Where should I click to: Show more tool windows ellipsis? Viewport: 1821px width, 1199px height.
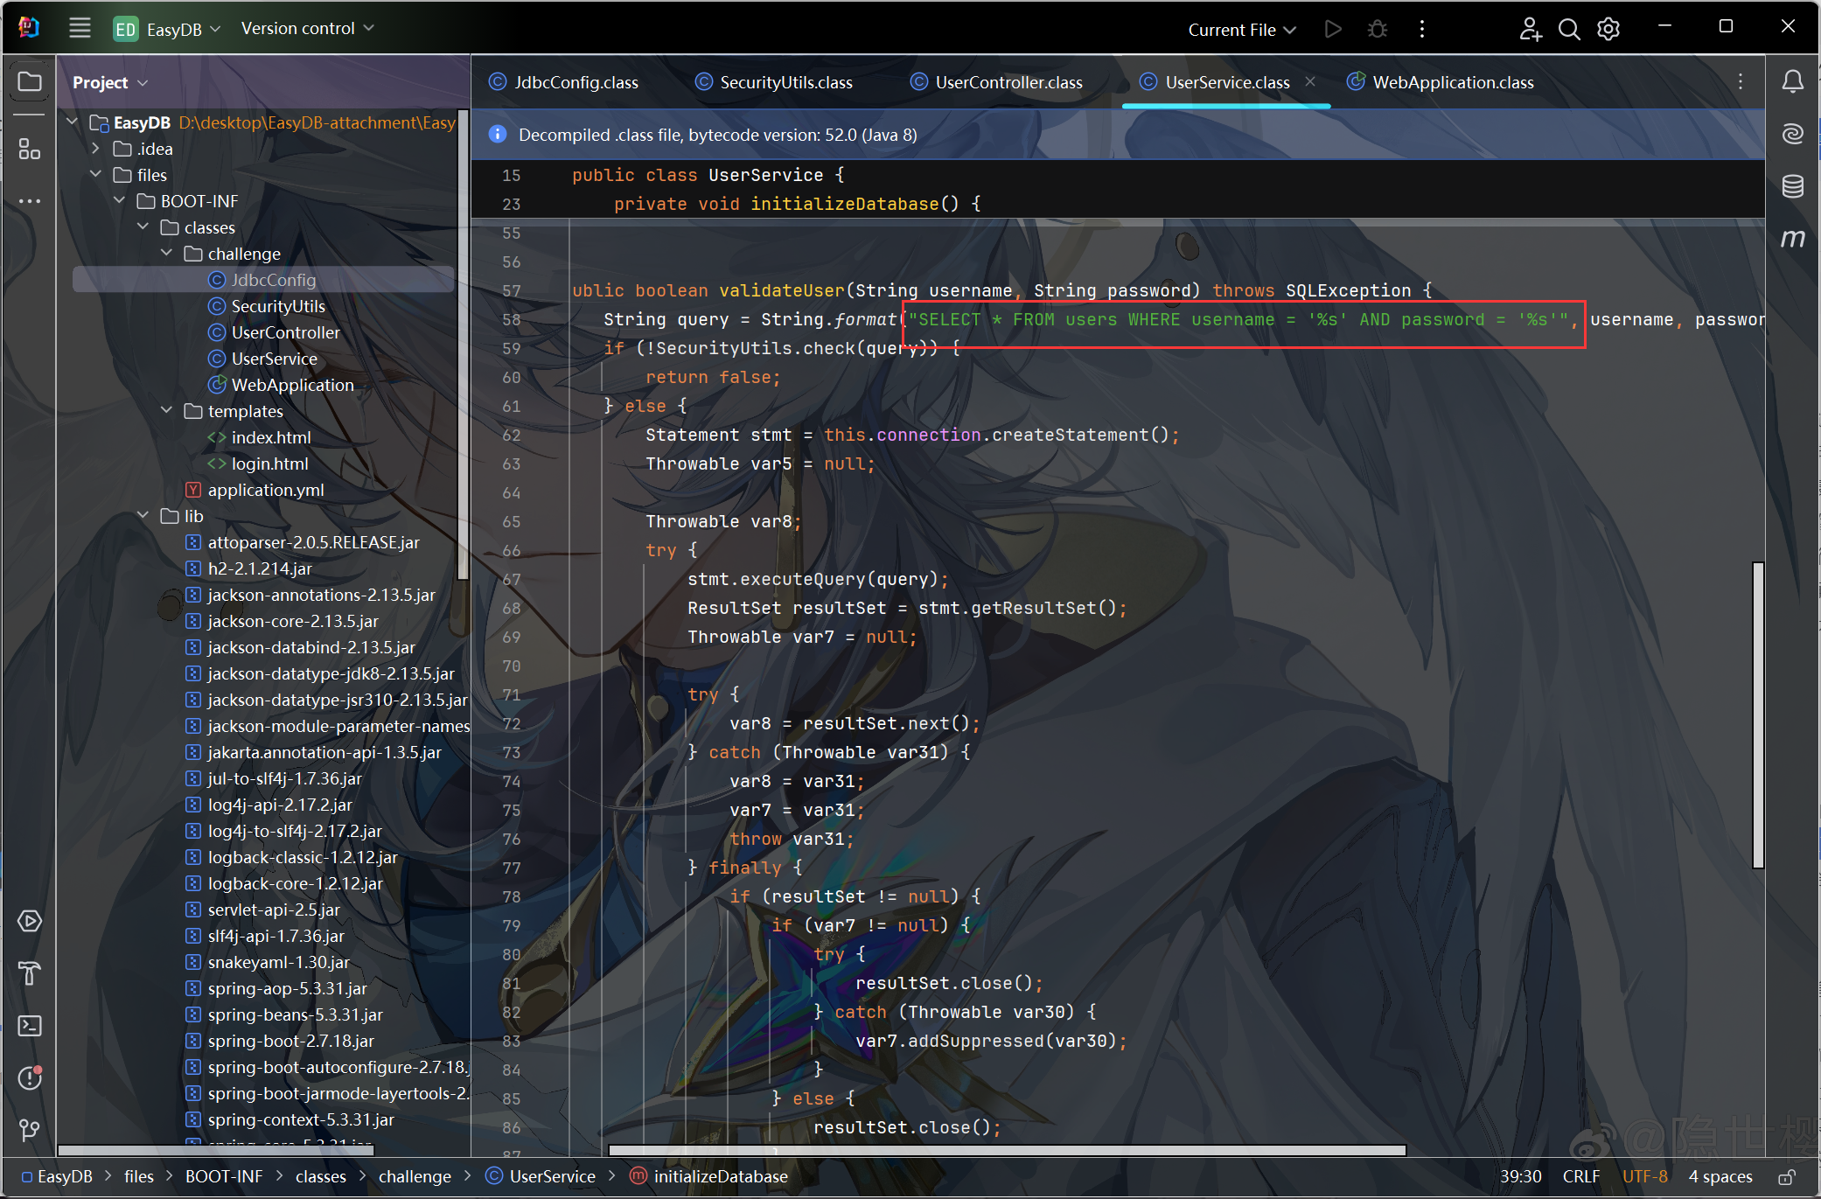click(30, 201)
